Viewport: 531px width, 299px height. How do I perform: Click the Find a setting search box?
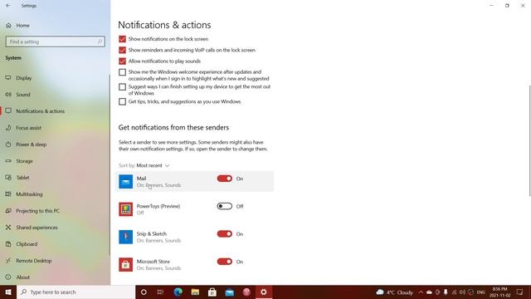coord(56,42)
